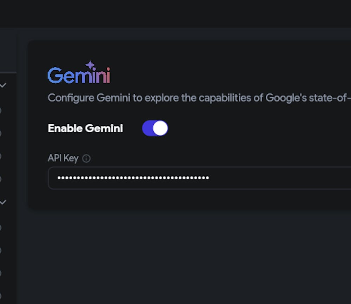Viewport: 351px width, 304px height.
Task: Click the sparkle star above Gemini logo
Action: (91, 65)
